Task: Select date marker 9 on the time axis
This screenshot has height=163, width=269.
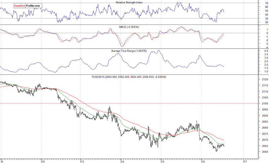Action: click(2, 161)
